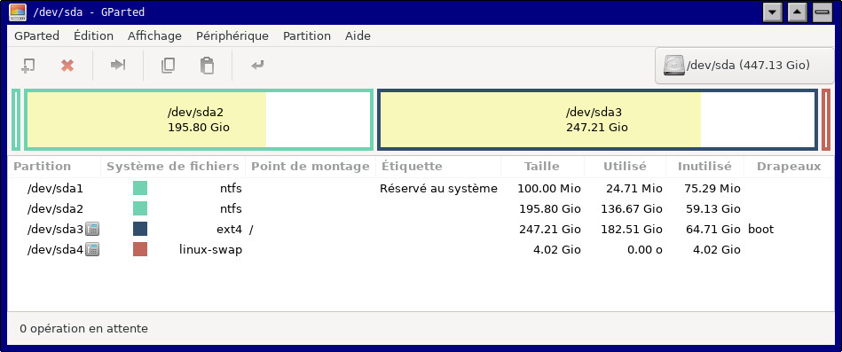Select the /dev/sda4 partition row
This screenshot has width=842, height=352.
(x=421, y=249)
